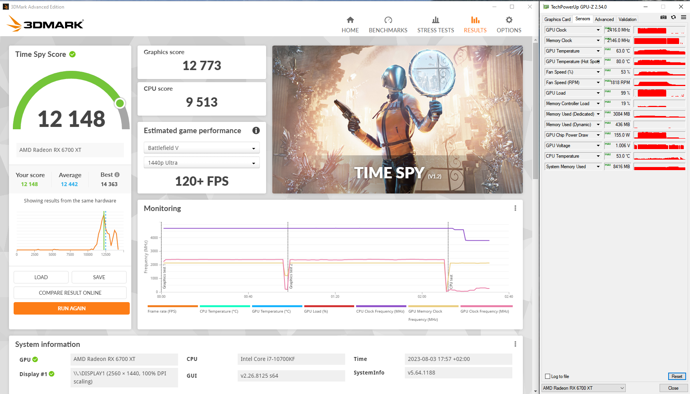Select the RESULTS section
Image resolution: width=690 pixels, height=394 pixels.
click(475, 25)
